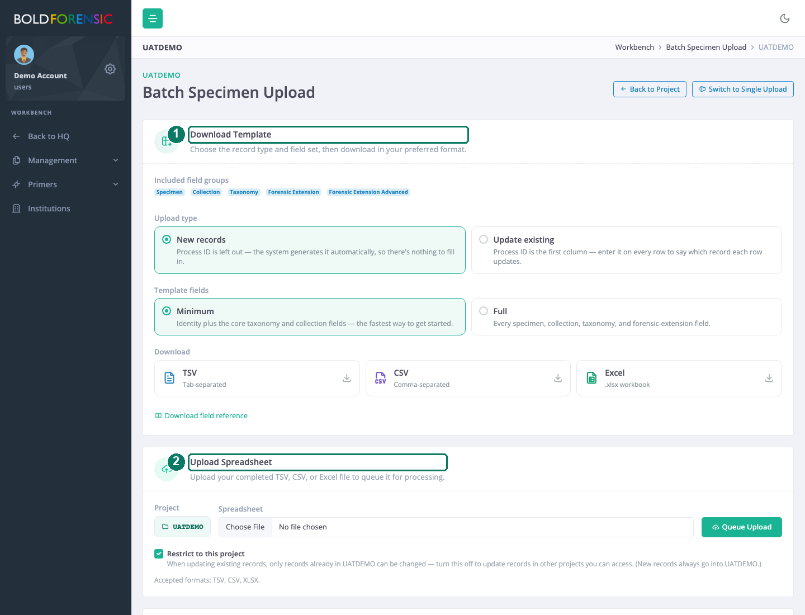This screenshot has width=805, height=615.
Task: Click the Primers sidebar icon
Action: pos(16,184)
